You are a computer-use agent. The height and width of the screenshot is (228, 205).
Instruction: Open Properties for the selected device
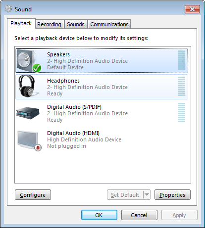click(x=172, y=195)
